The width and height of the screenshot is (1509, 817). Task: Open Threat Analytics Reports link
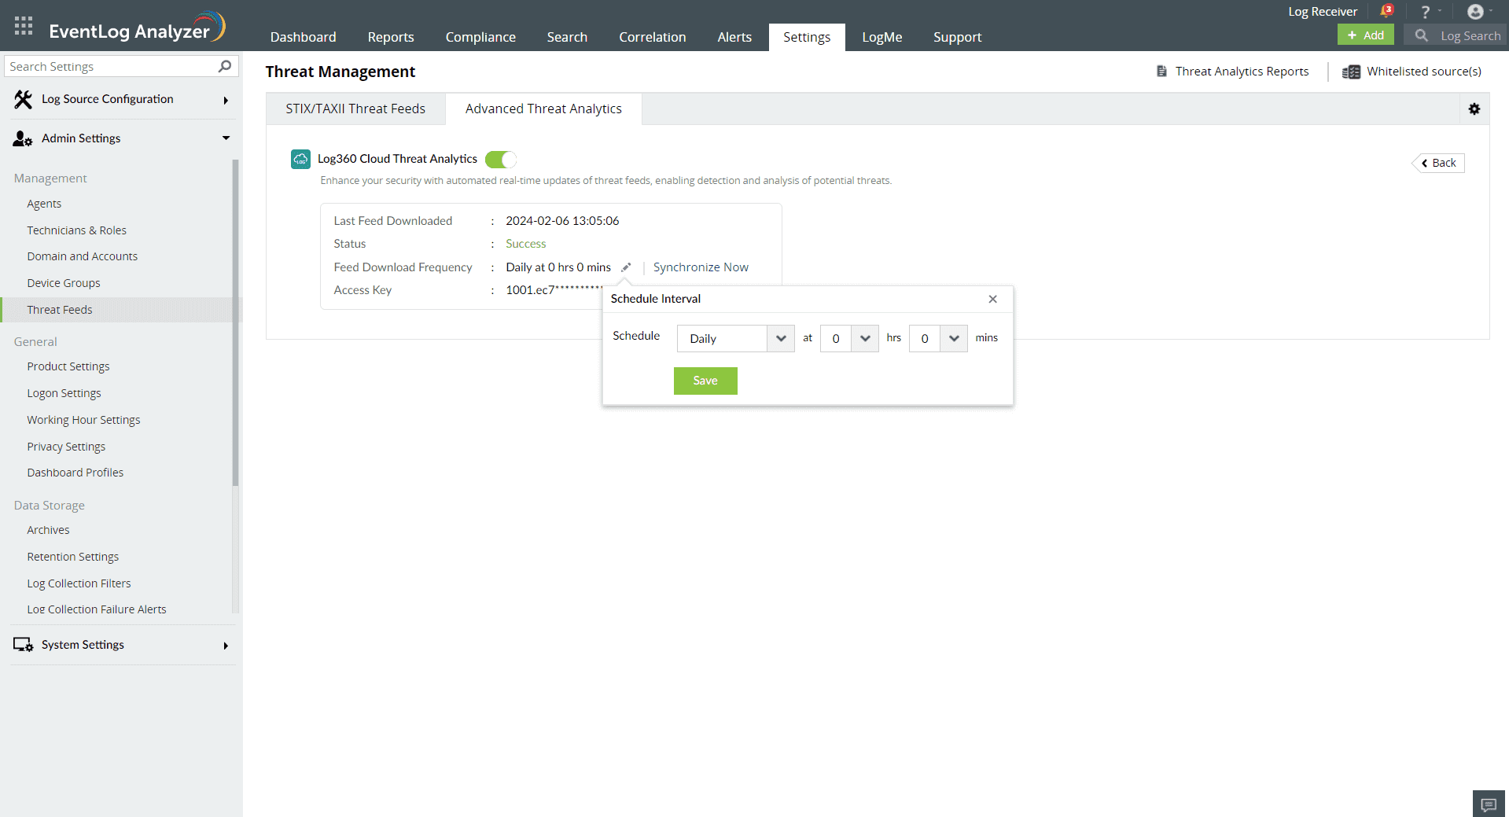point(1242,72)
